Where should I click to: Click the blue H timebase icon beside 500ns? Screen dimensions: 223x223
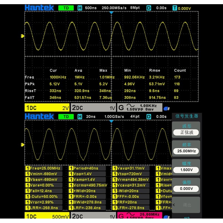[80, 8]
